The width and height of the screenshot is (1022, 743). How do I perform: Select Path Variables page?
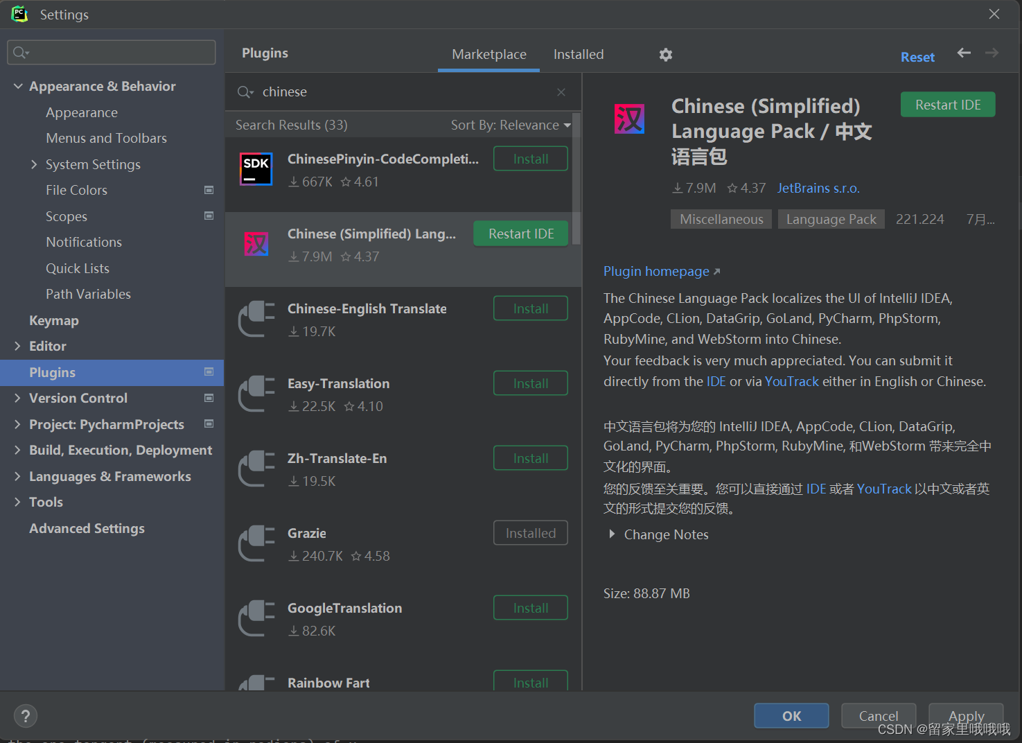[89, 294]
